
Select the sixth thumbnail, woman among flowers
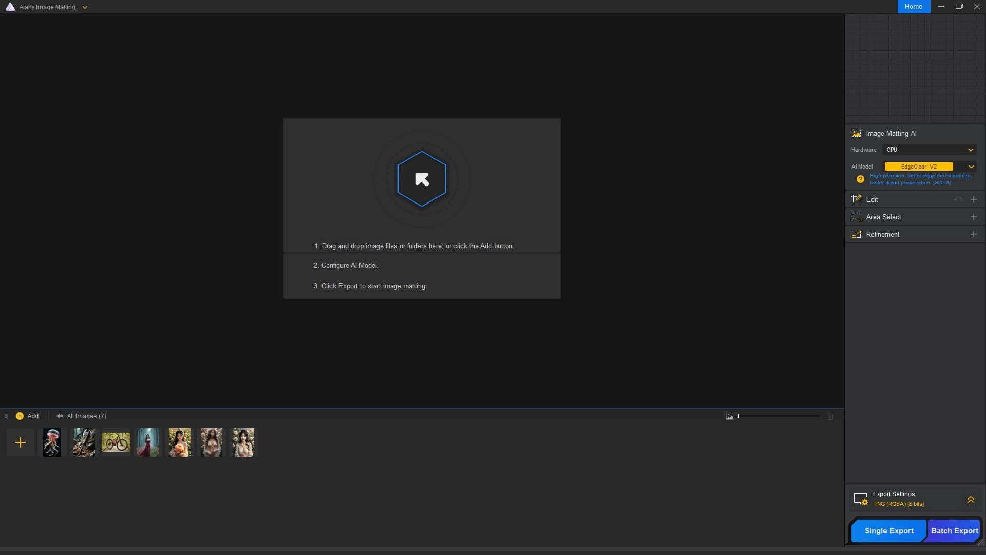(x=212, y=442)
